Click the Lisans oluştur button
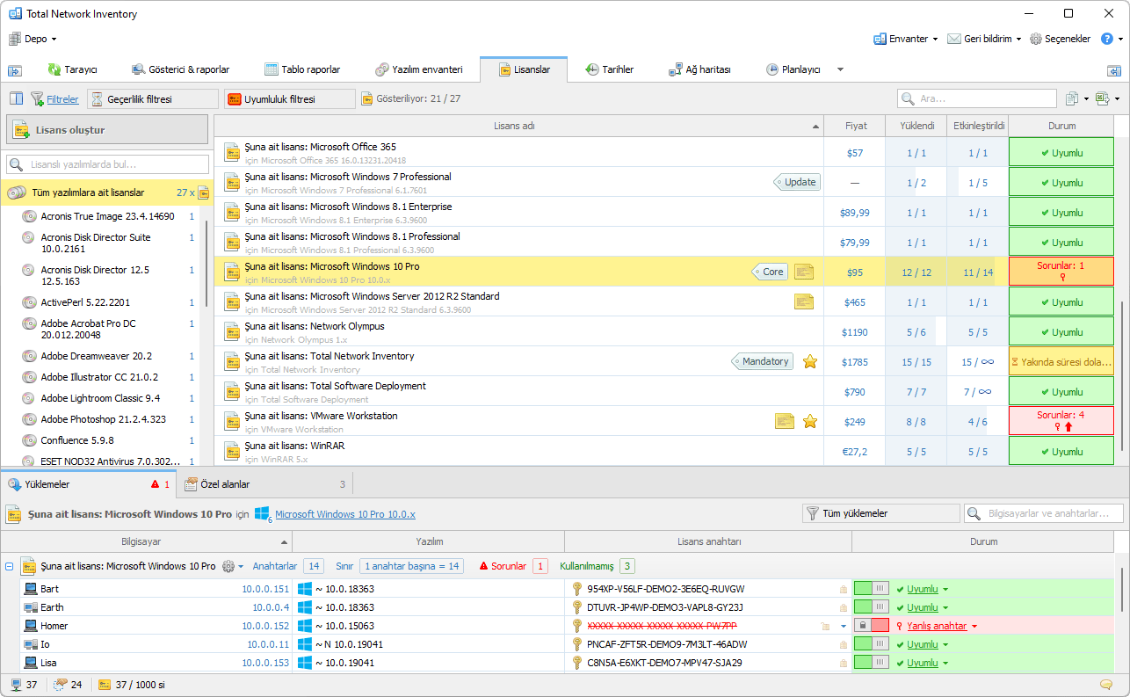The image size is (1130, 697). point(107,130)
